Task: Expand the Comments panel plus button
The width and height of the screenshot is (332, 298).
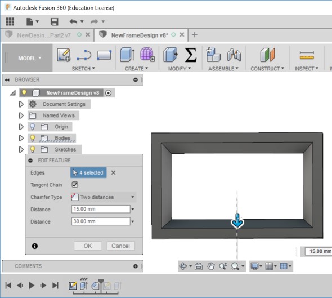Action: (136, 266)
